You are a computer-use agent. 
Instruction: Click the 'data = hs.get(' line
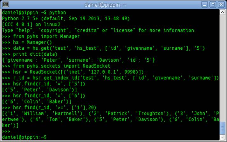104,48
